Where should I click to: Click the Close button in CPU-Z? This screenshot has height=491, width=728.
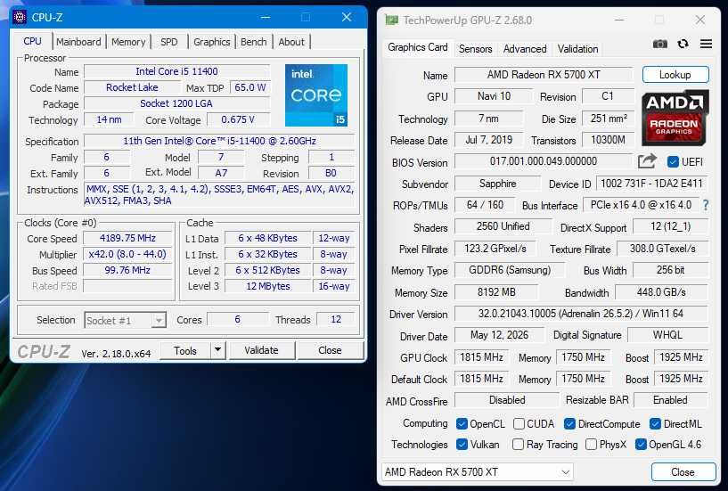[x=330, y=350]
